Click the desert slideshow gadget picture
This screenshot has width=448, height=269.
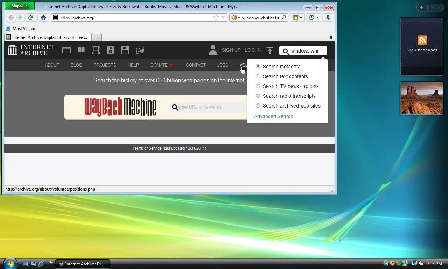point(422,98)
